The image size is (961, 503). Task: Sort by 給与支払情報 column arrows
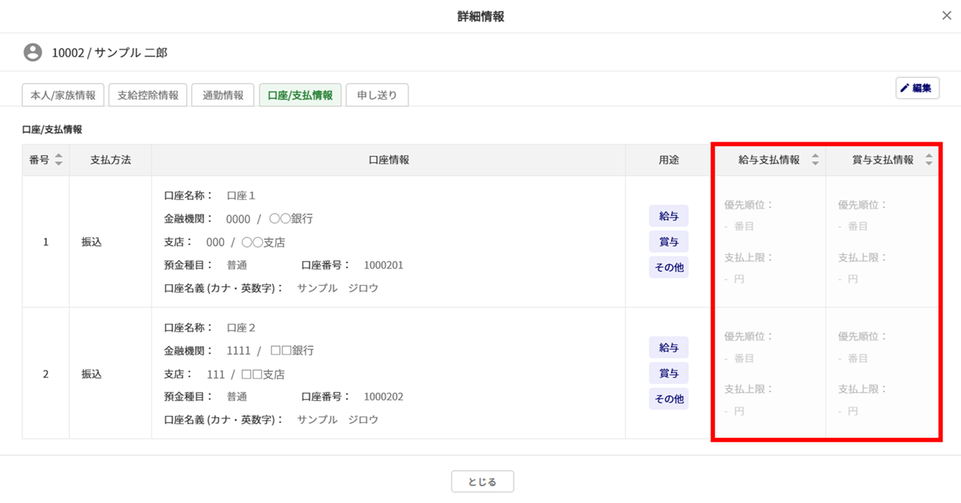815,160
